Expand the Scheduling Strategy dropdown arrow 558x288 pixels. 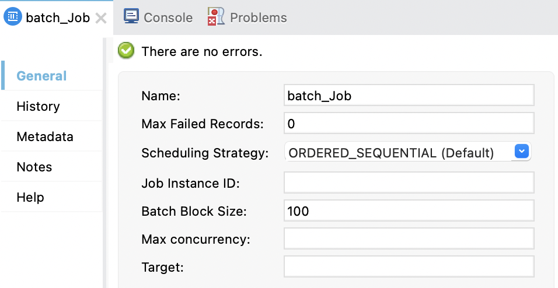click(x=522, y=152)
